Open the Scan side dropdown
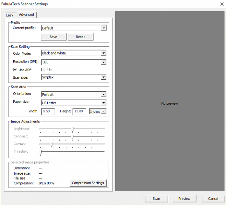This screenshot has height=206, width=227. click(x=74, y=77)
